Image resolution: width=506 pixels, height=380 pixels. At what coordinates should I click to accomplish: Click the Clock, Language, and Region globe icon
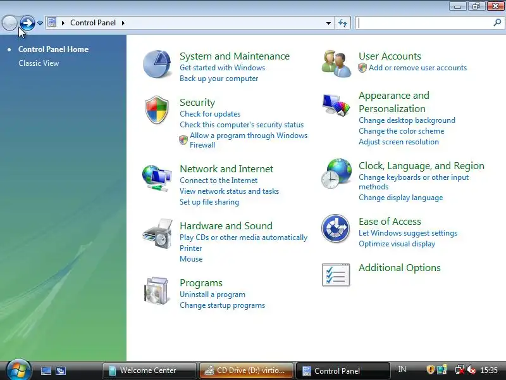[x=336, y=174]
